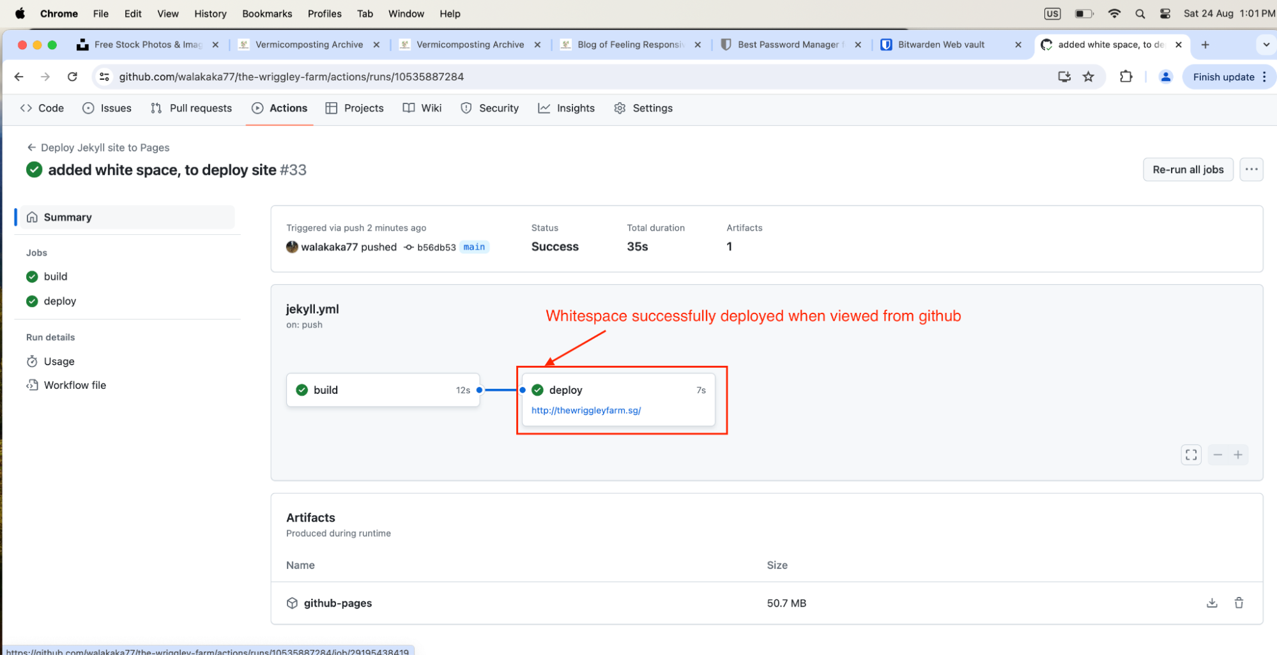Open the History menu
This screenshot has height=655, width=1277.
coord(210,13)
